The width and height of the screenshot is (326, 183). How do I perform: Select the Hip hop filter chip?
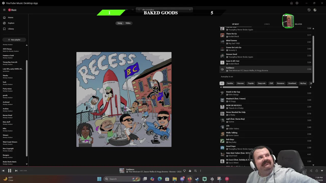click(x=303, y=83)
